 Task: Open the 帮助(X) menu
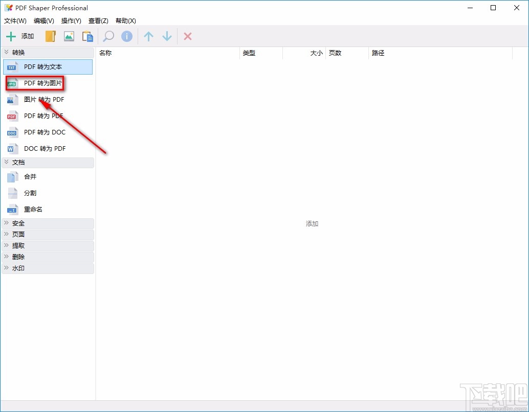[125, 21]
